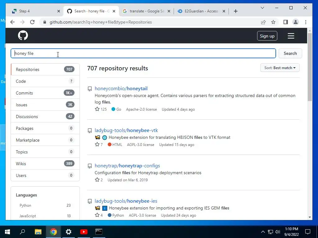
Task: Select the Packages filter
Action: tap(45, 128)
